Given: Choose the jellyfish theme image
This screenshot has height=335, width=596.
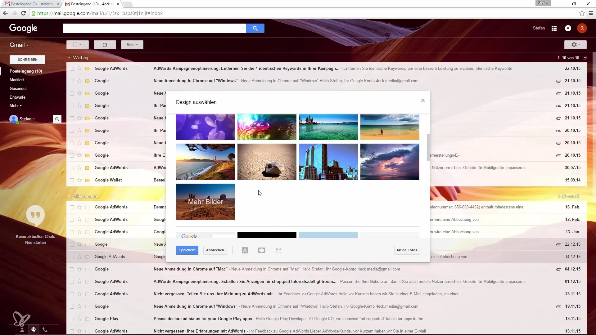Looking at the screenshot, I should click(x=205, y=127).
